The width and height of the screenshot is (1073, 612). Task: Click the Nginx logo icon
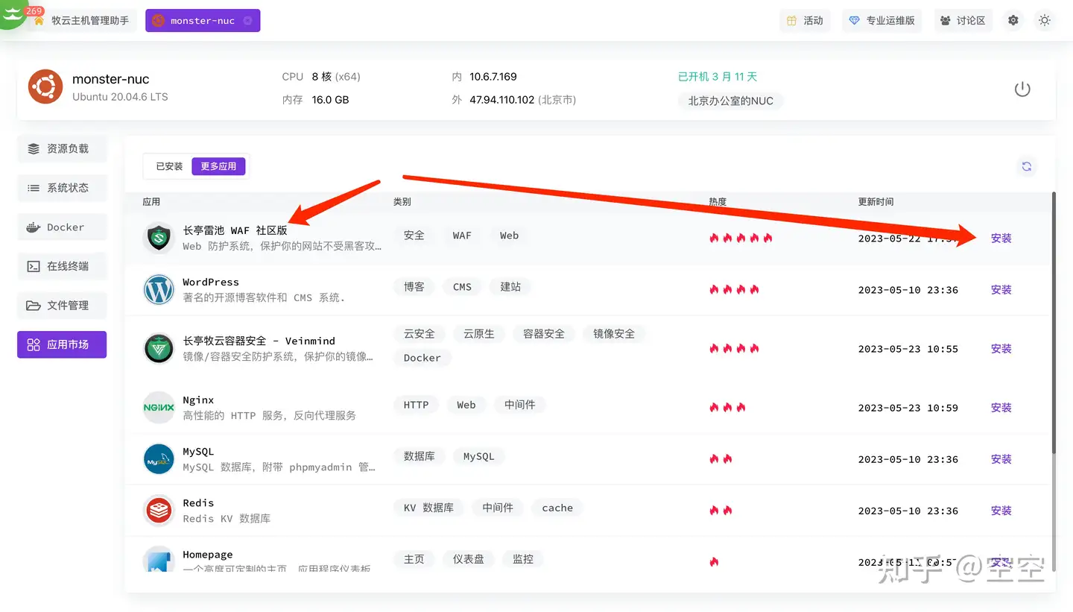coord(159,408)
